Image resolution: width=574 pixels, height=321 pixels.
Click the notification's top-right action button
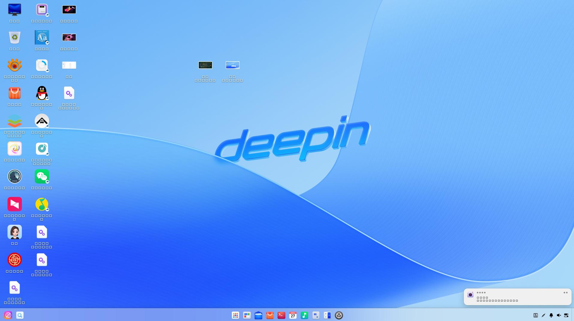click(566, 293)
